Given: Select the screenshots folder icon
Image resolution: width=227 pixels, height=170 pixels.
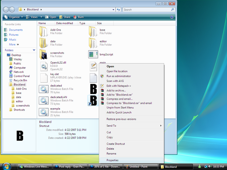Looking at the screenshot, I should (x=43, y=54).
